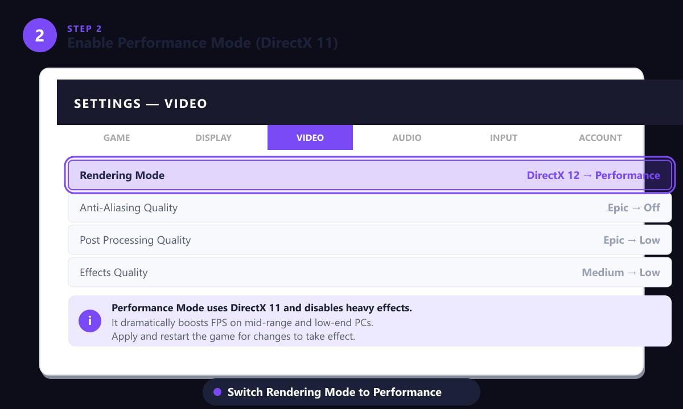Click the 'Medium → Low' value

point(621,273)
